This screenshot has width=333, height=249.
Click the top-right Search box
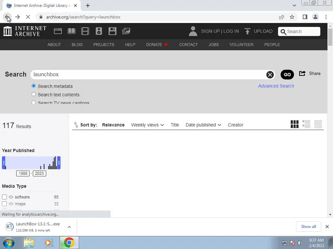click(299, 31)
